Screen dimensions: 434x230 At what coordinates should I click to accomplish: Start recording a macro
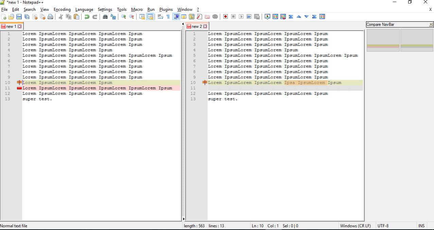pyautogui.click(x=225, y=16)
